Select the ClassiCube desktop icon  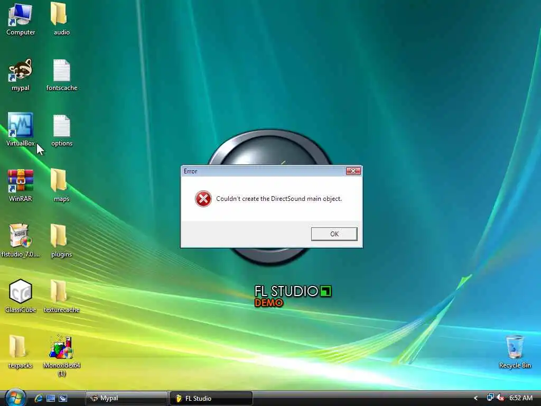(x=21, y=296)
